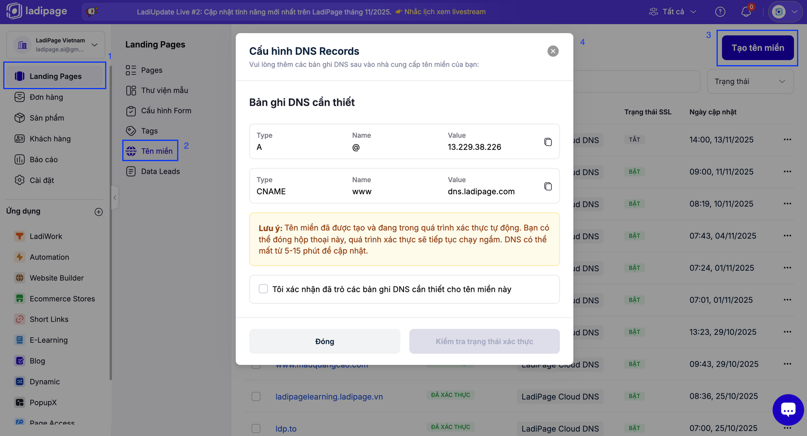The width and height of the screenshot is (807, 436).
Task: Open the Tất cả team dropdown
Action: (672, 12)
